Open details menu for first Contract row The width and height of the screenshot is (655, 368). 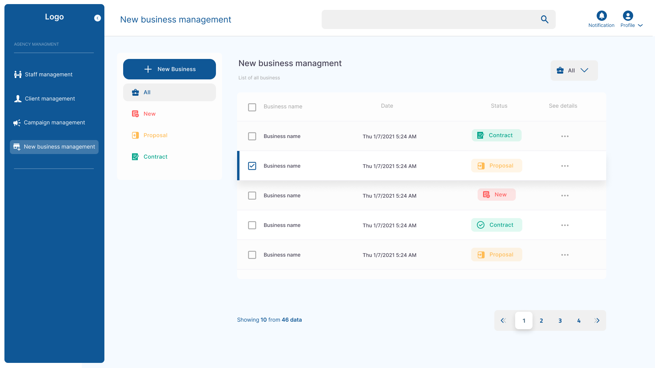click(565, 136)
